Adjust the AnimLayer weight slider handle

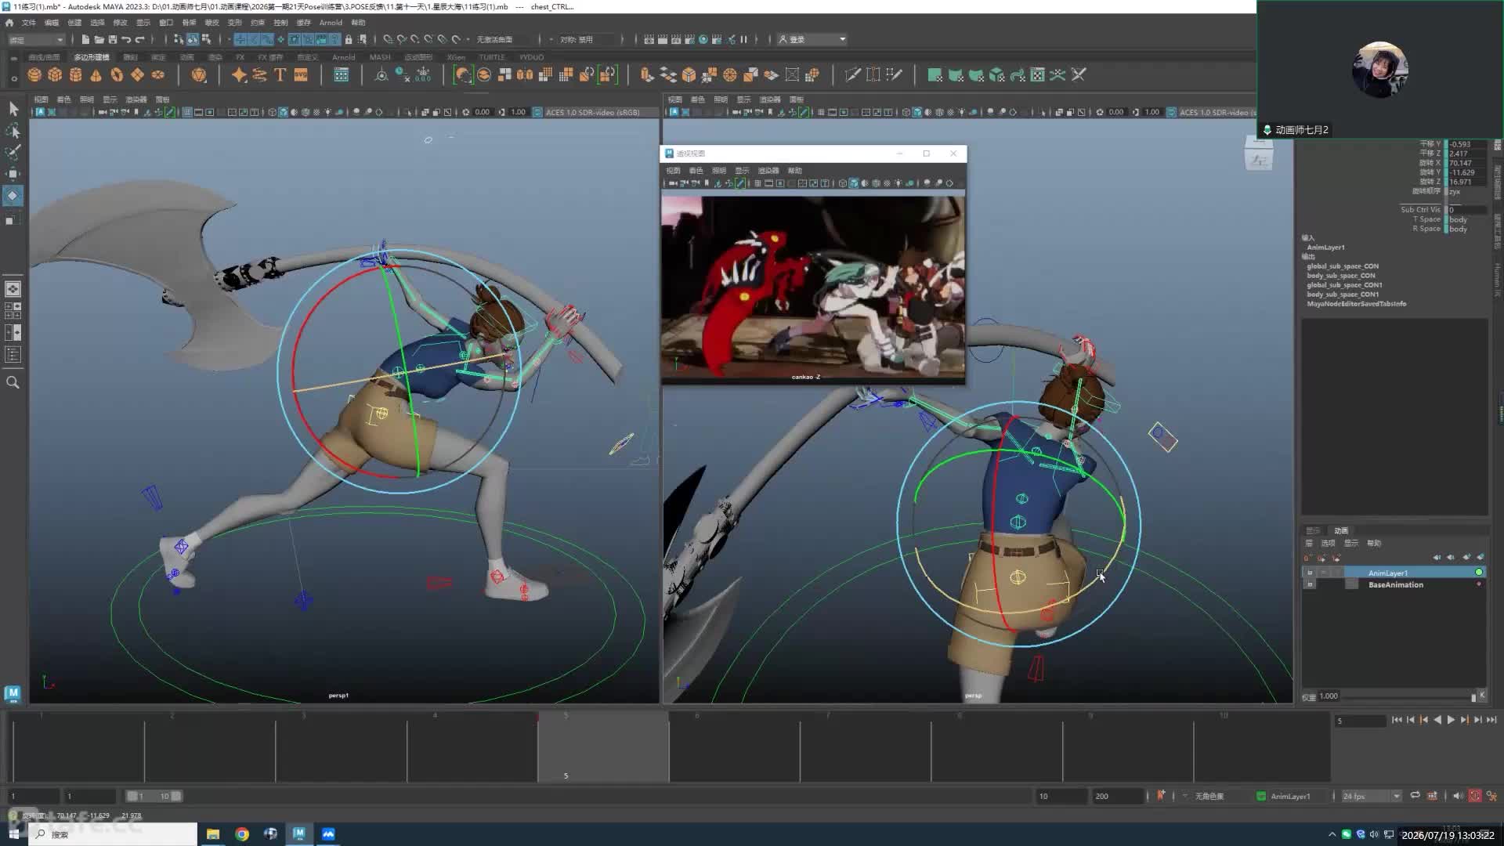pyautogui.click(x=1473, y=696)
